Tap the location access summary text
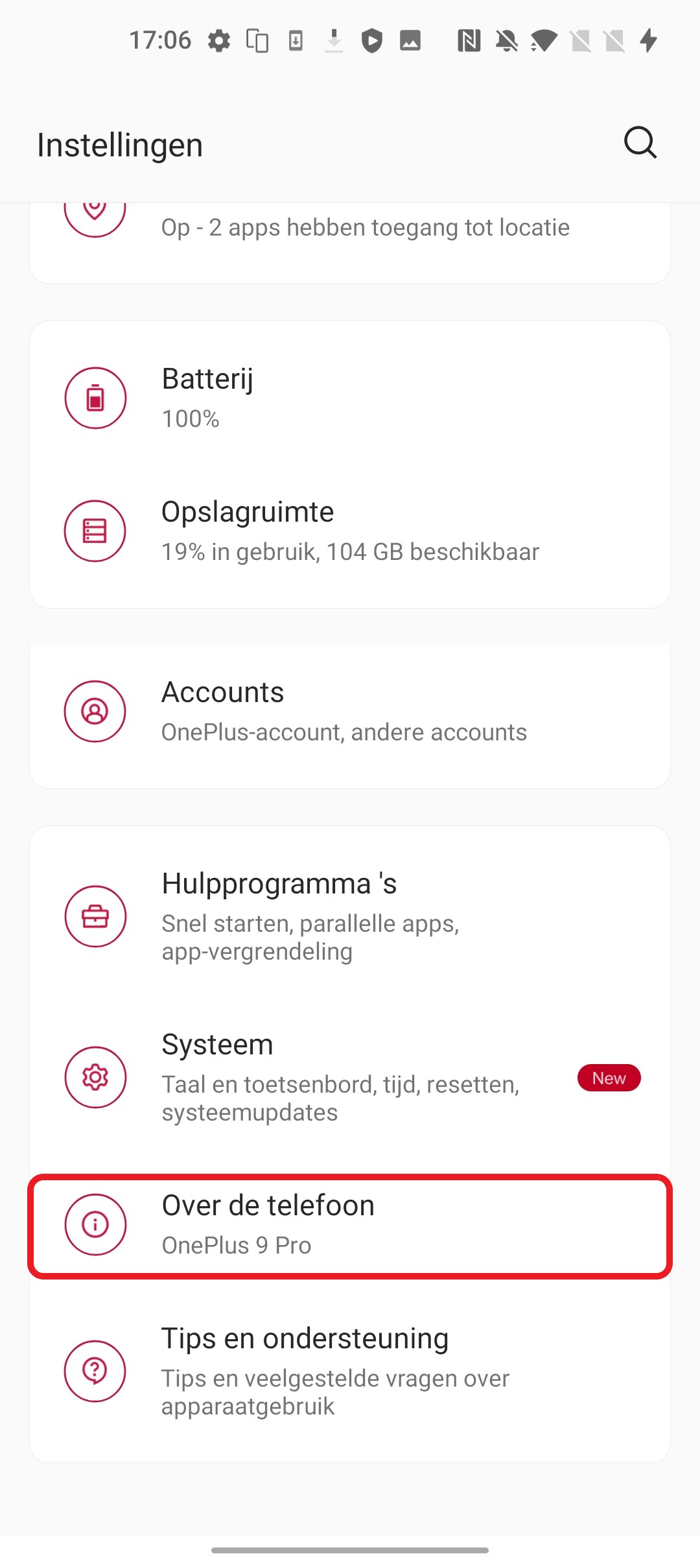Screen dimensions: 700x1565 coord(366,228)
